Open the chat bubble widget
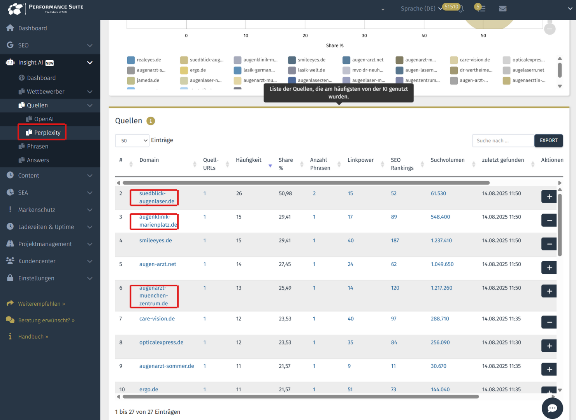The height and width of the screenshot is (420, 576). [x=552, y=408]
